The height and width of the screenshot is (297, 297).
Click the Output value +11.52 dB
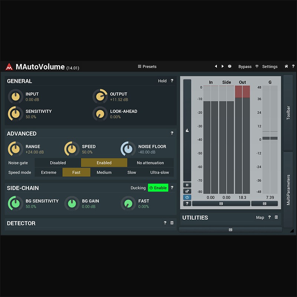click(x=119, y=99)
